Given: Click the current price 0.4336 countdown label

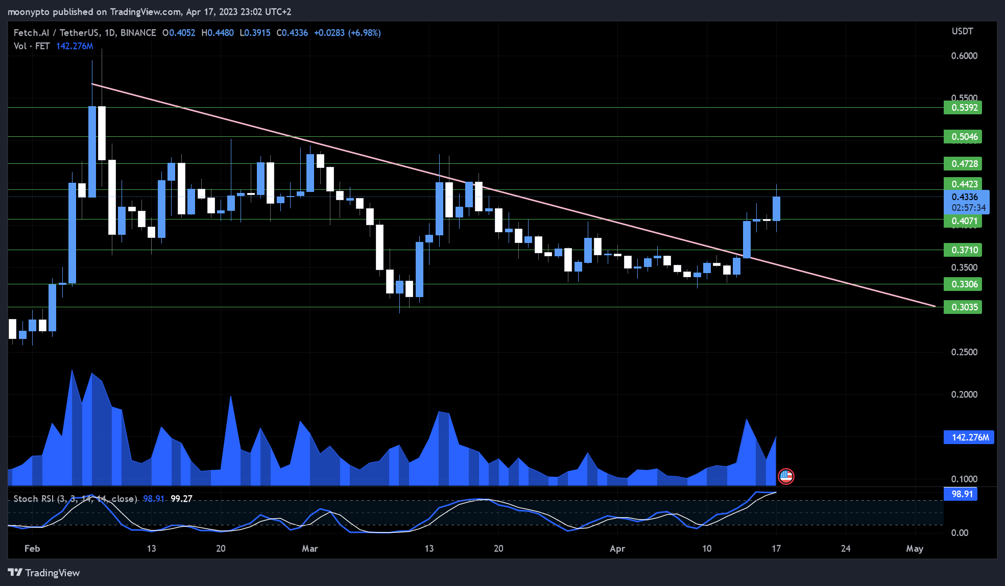Looking at the screenshot, I should coord(967,202).
